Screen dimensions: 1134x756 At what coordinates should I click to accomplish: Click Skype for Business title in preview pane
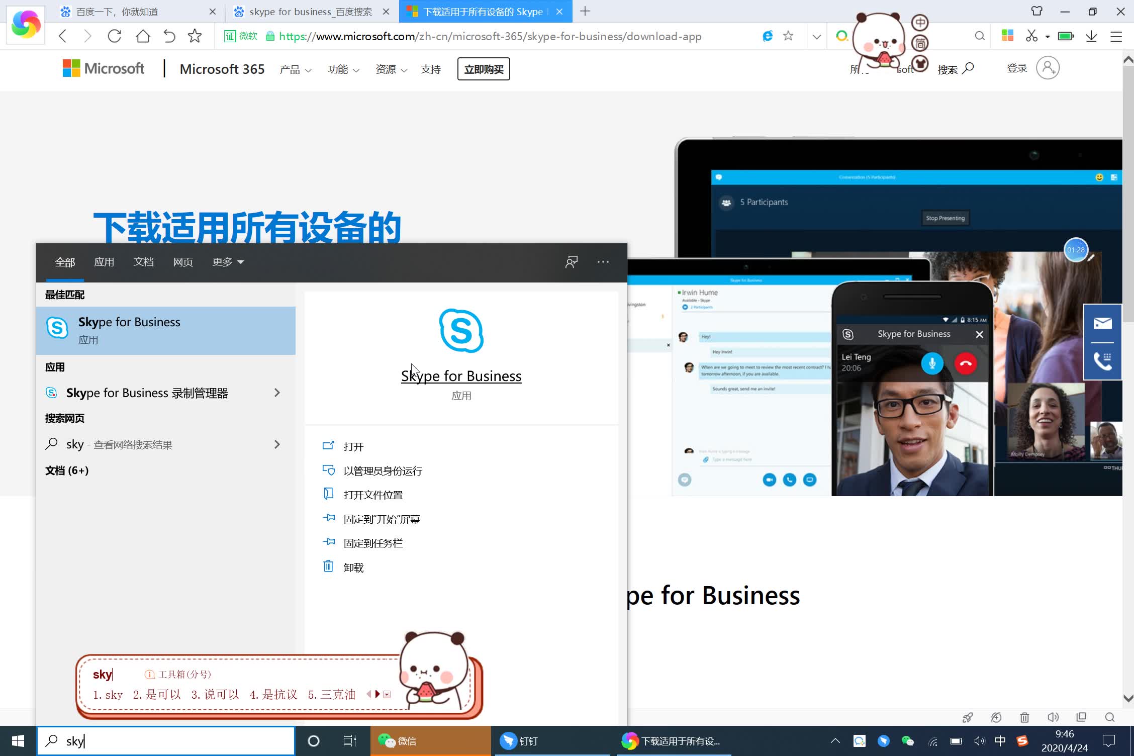pos(461,376)
